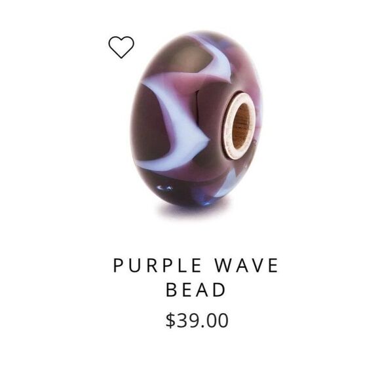The width and height of the screenshot is (380, 380).
Task: Favorite the Purple Wave Bead item
Action: (x=121, y=47)
